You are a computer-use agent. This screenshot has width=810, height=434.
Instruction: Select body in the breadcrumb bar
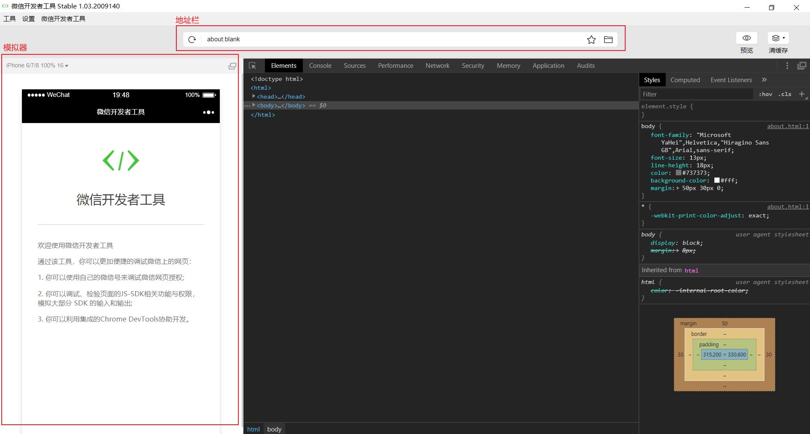pyautogui.click(x=274, y=429)
